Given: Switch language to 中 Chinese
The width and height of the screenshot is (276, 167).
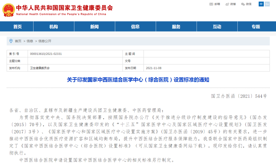Looking at the screenshot, I should tap(261, 4).
